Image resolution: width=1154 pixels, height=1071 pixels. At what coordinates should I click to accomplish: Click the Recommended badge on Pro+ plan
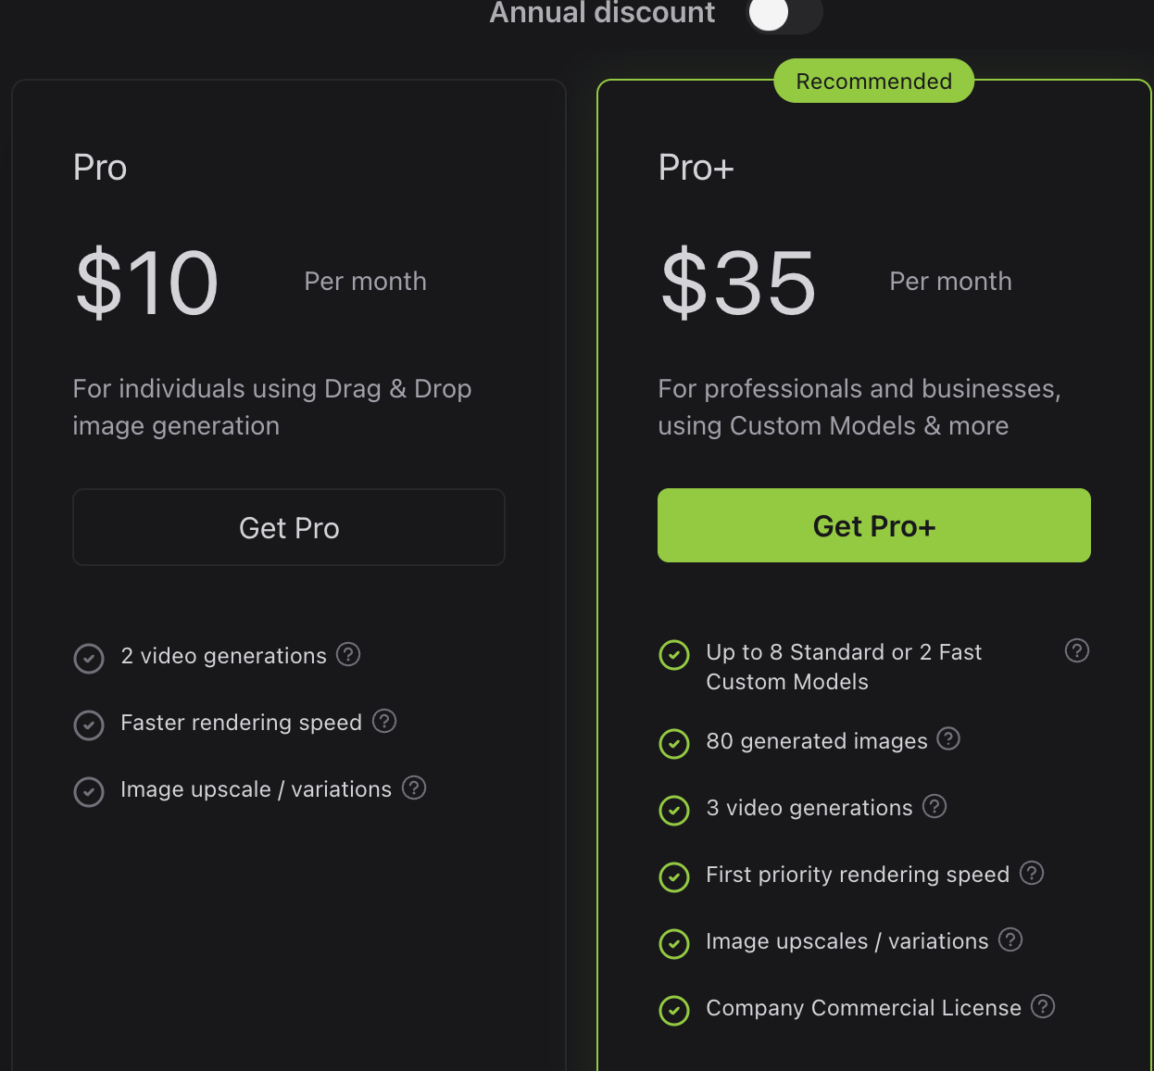[x=873, y=82]
